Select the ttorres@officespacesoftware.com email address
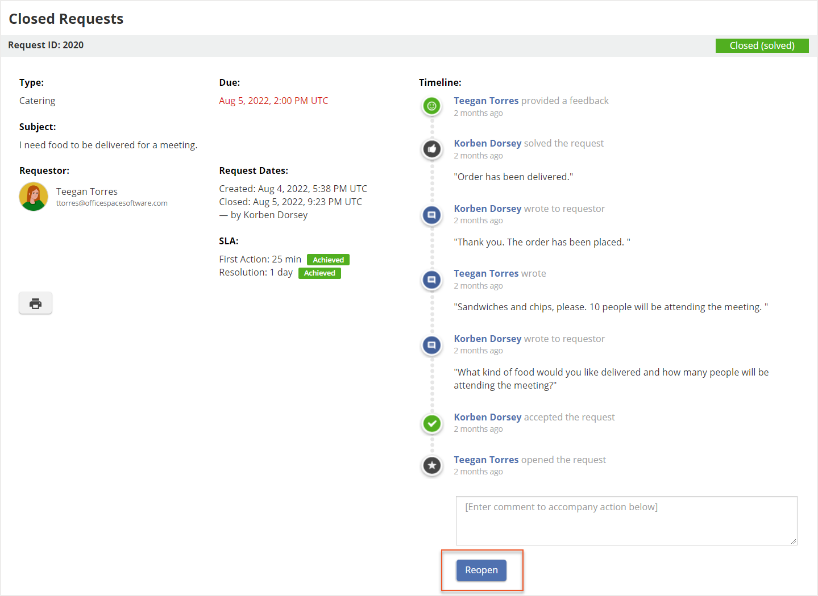This screenshot has width=818, height=596. click(111, 203)
